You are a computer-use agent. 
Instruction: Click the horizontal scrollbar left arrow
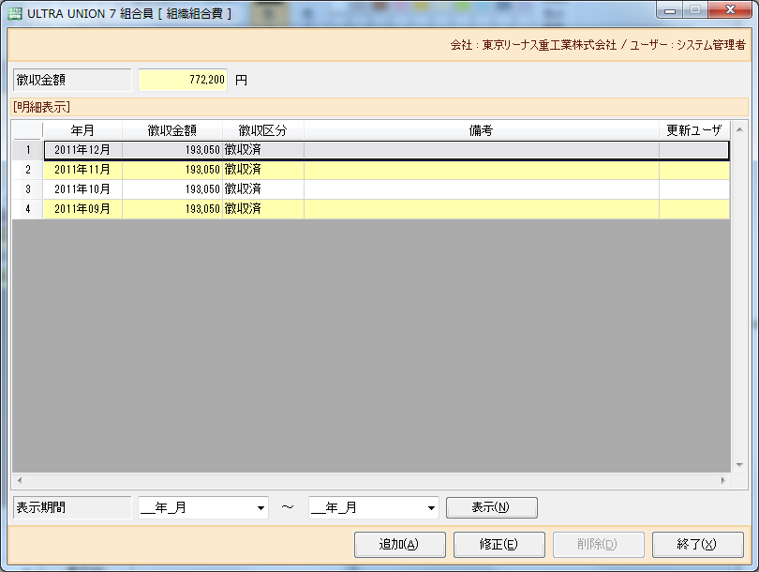20,480
